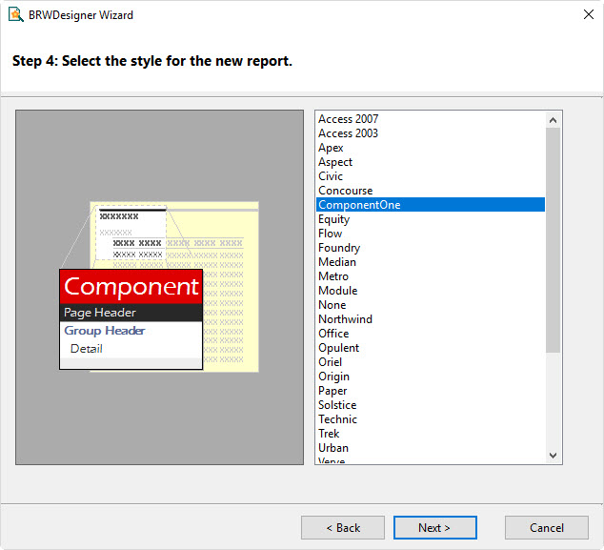Click the BRWDesigner Wizard title bar icon
This screenshot has height=550, width=604.
coord(16,14)
